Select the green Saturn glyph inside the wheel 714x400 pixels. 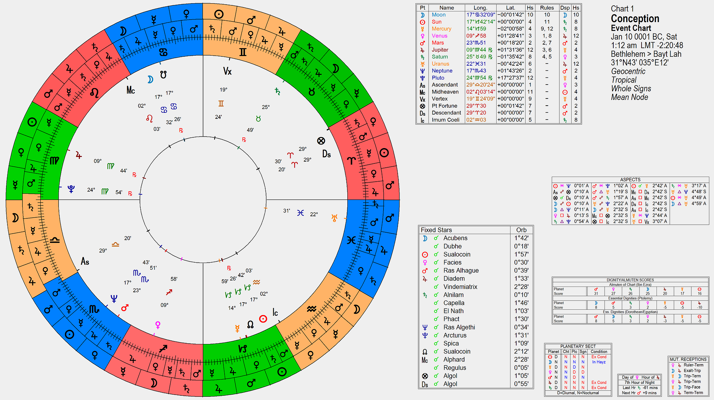(x=277, y=91)
